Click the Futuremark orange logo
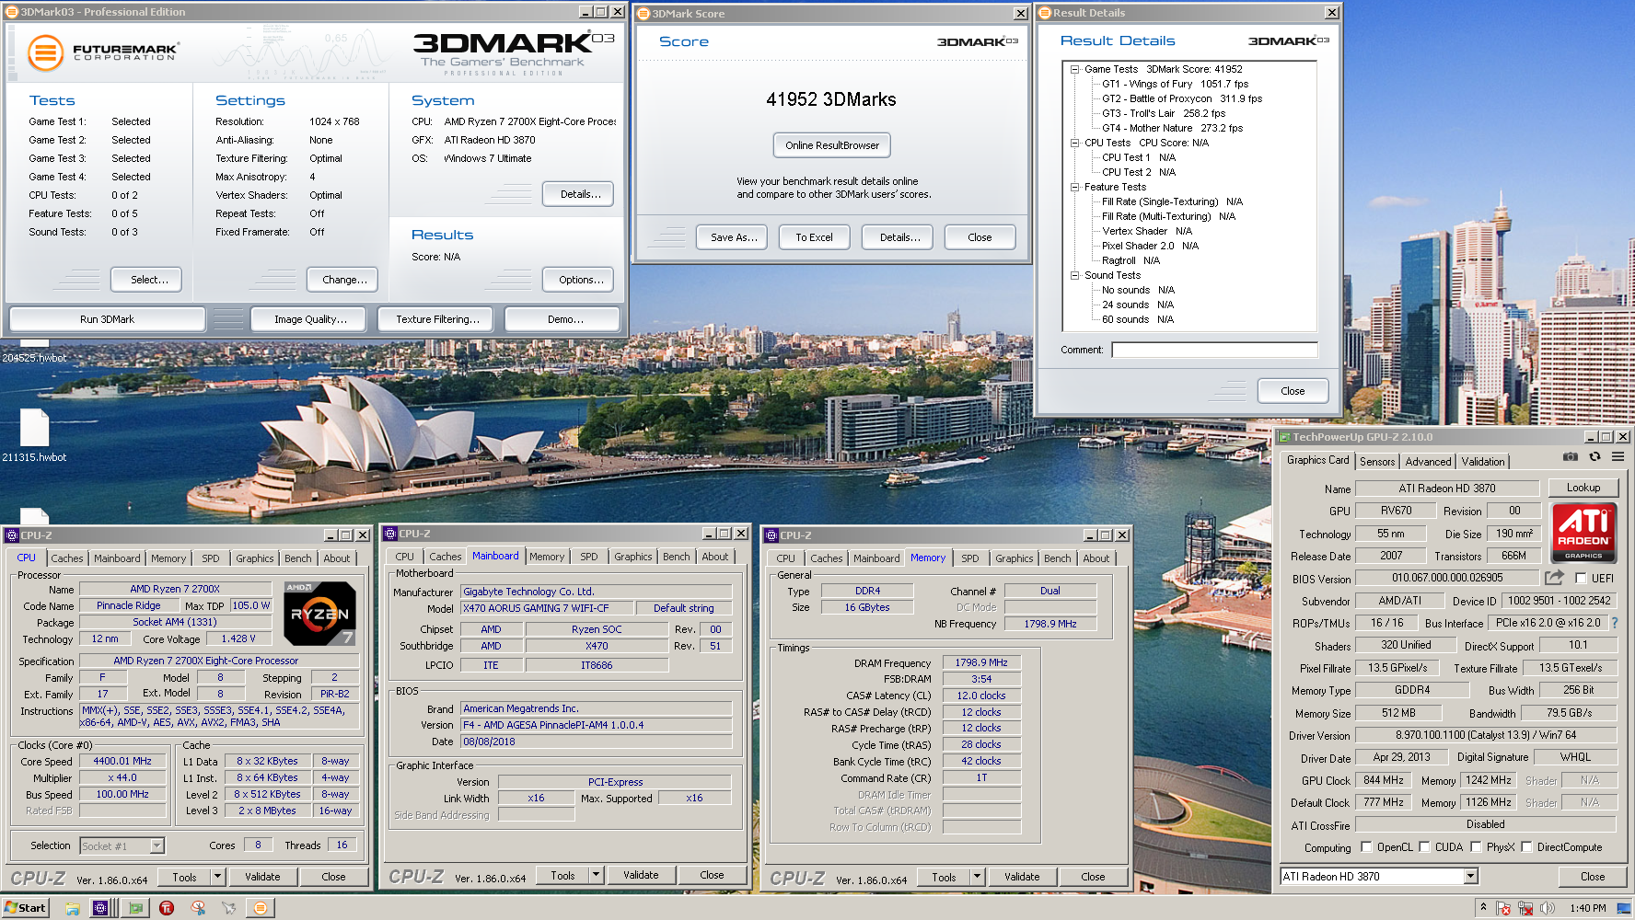Viewport: 1635px width, 920px height. coord(45,52)
